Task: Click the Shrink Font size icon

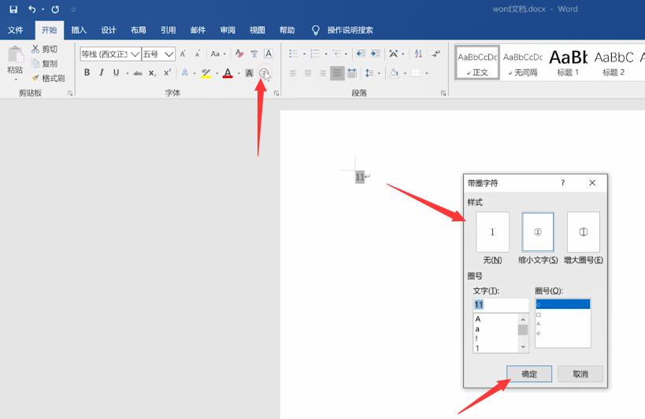Action: [x=198, y=54]
